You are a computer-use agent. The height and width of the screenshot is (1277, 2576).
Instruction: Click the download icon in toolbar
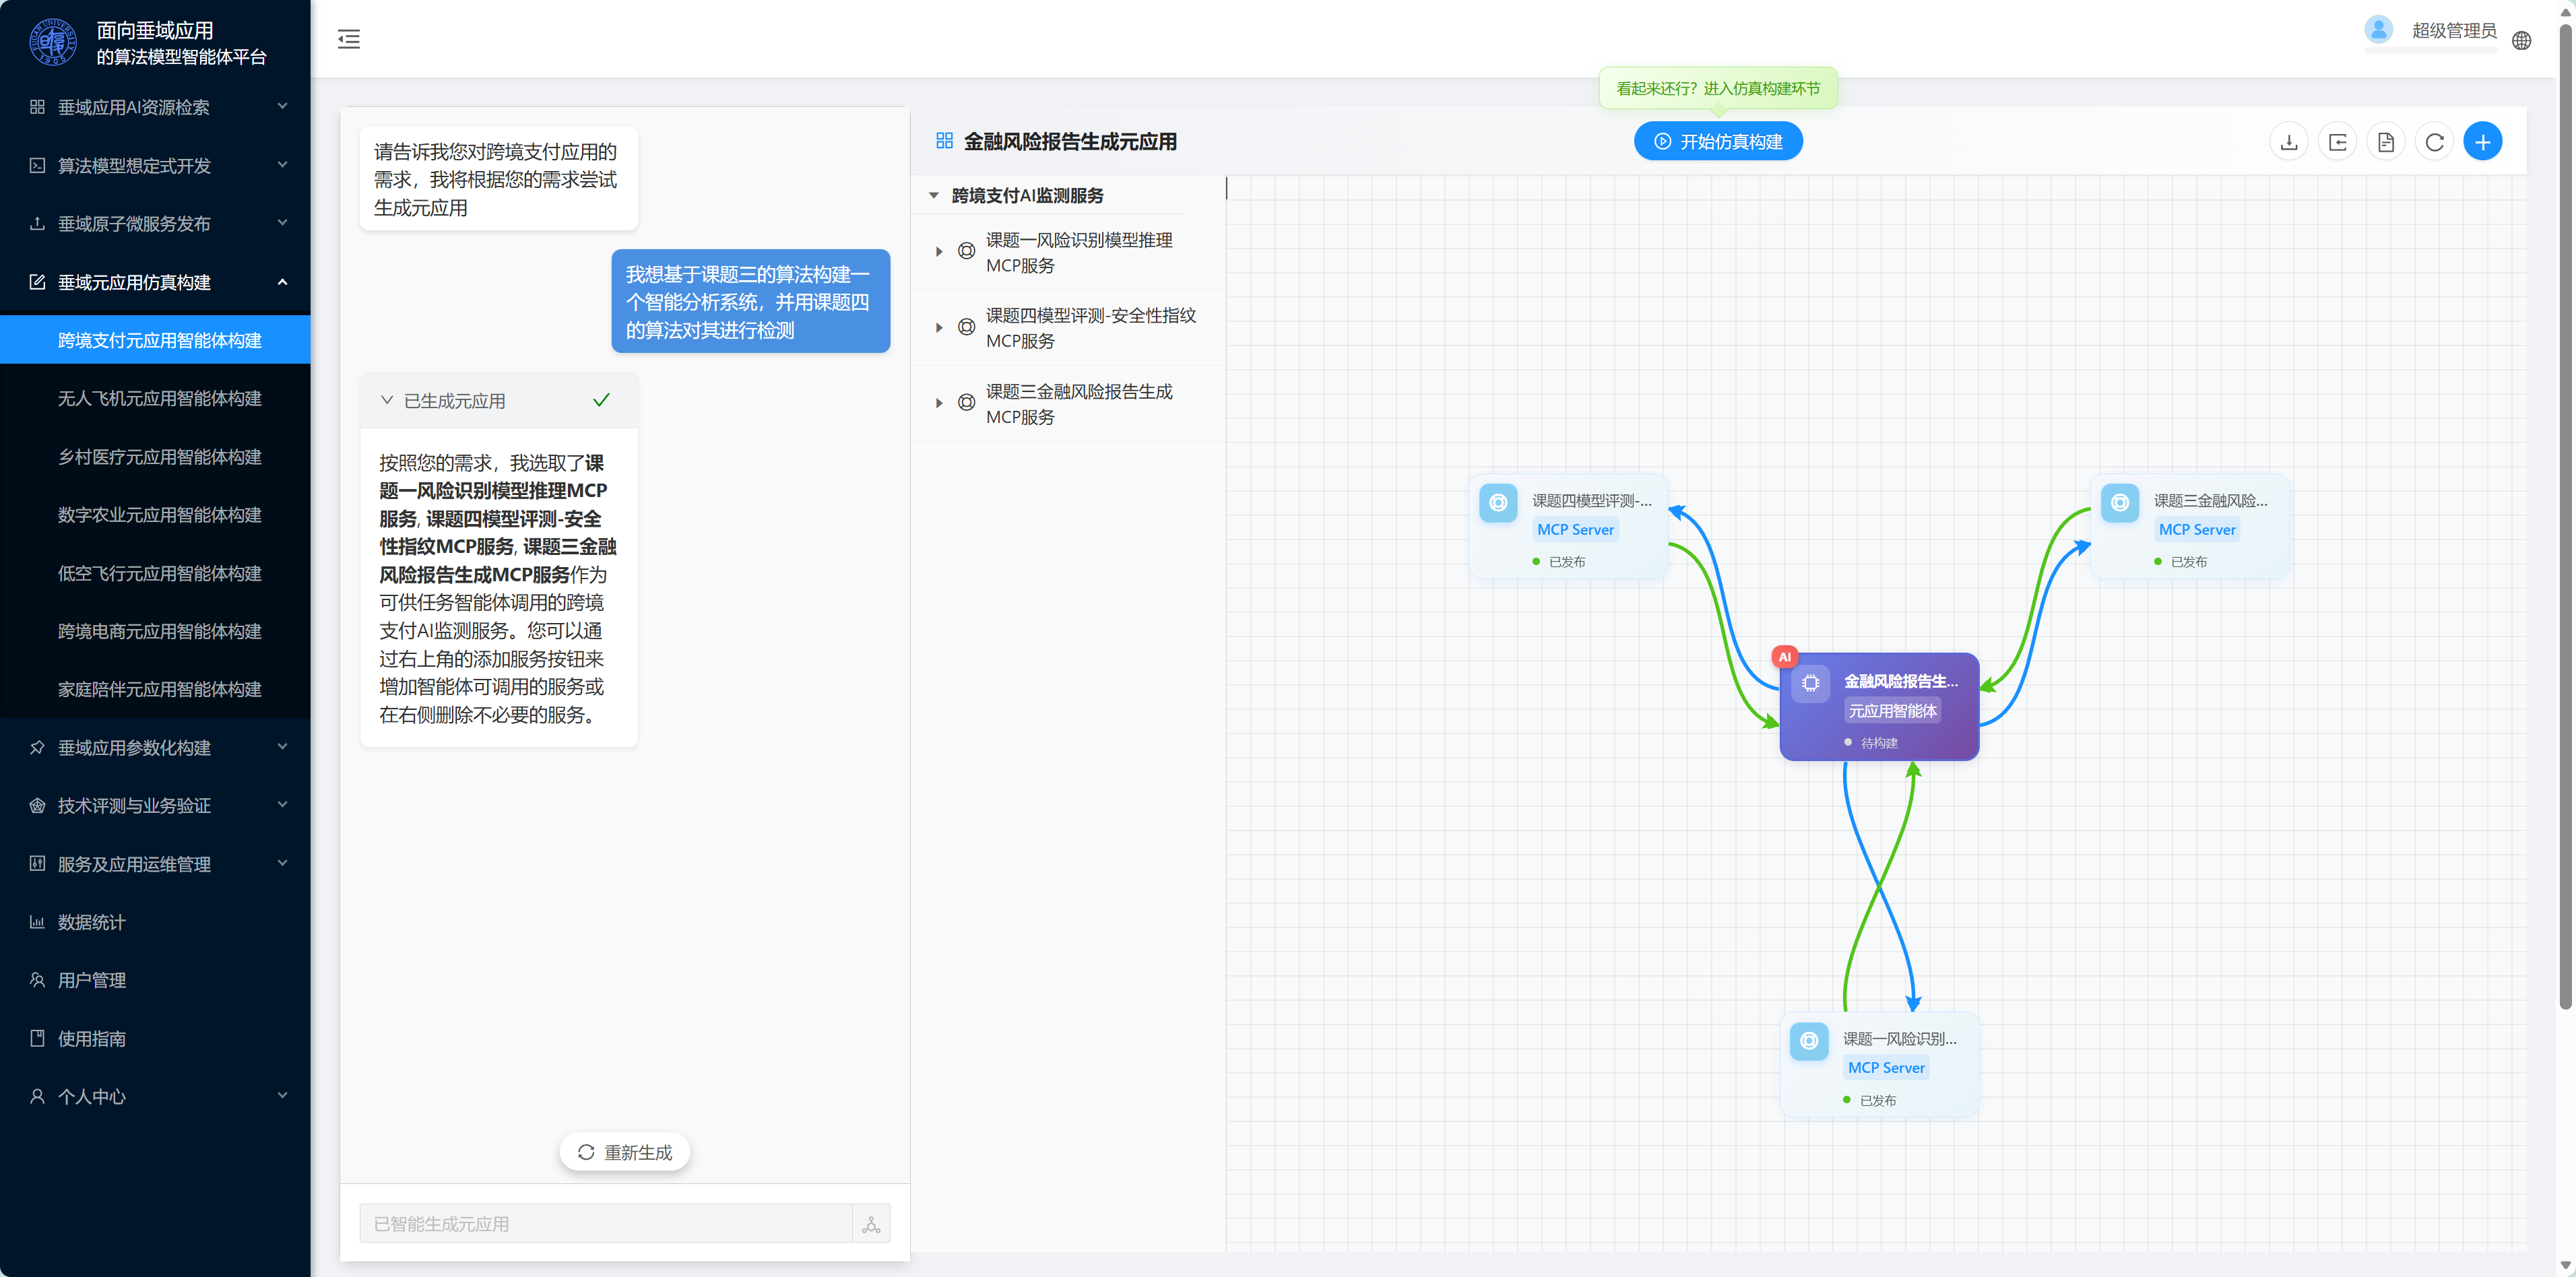(2289, 142)
